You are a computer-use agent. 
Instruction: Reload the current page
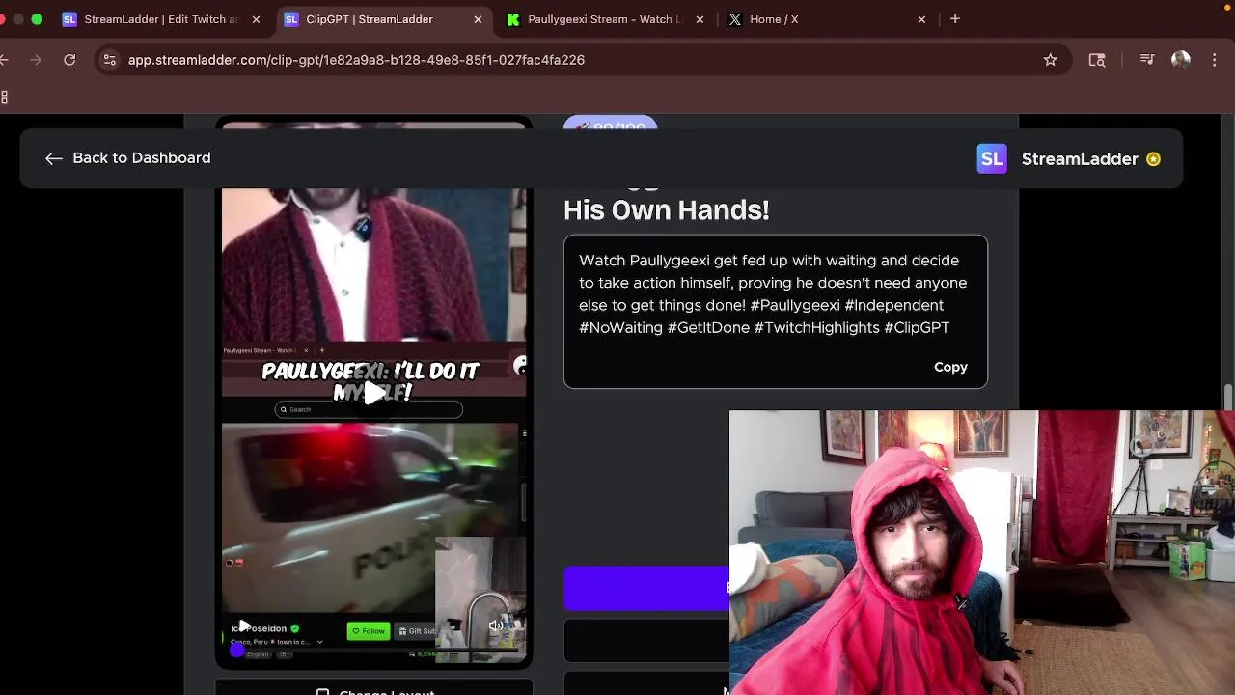coord(69,60)
